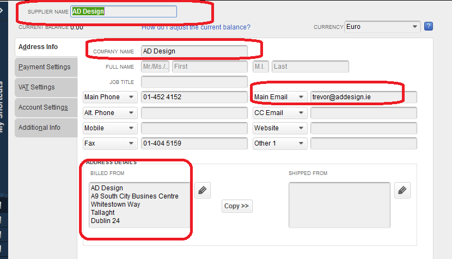Click the Main Email address field

363,97
